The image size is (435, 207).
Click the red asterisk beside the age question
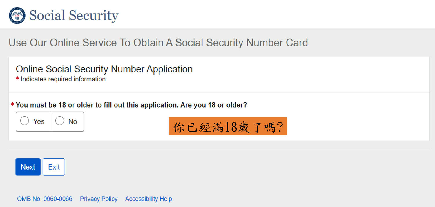(12, 104)
